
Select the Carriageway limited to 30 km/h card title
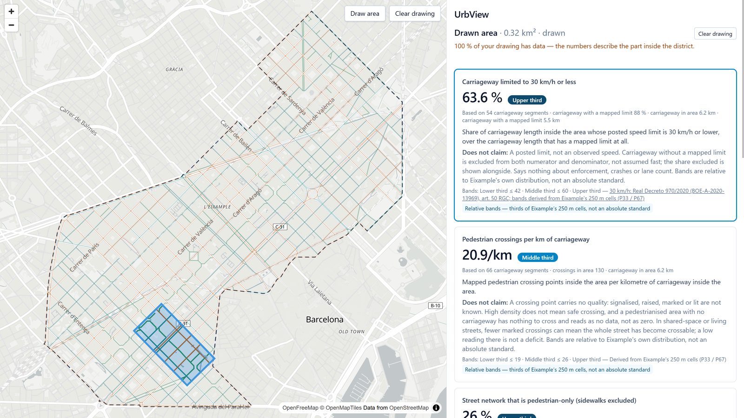tap(519, 82)
